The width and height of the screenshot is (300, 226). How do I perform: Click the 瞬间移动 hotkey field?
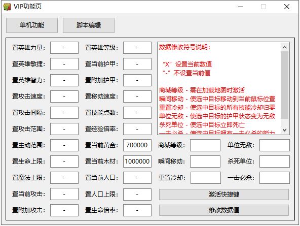(205, 162)
